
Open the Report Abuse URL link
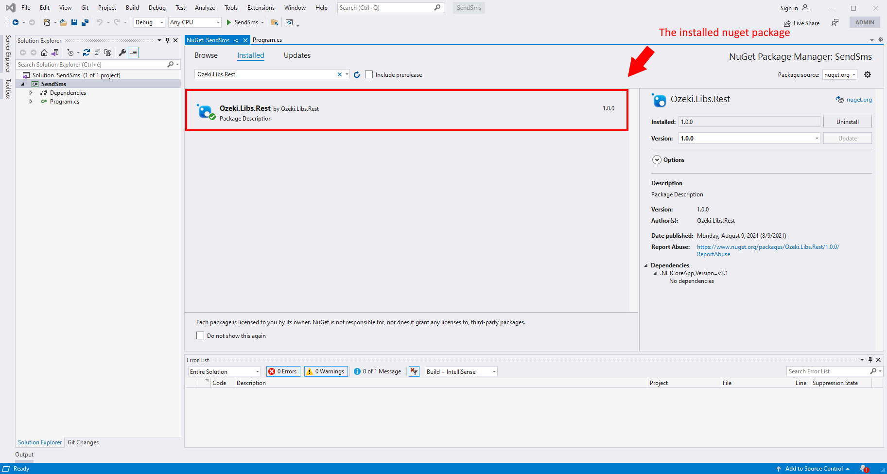(768, 250)
